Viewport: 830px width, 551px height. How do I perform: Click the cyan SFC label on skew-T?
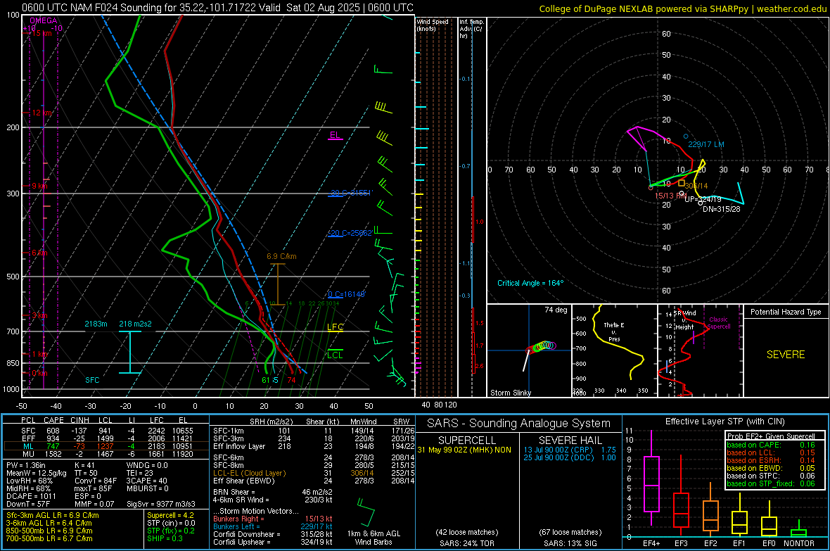[x=92, y=380]
